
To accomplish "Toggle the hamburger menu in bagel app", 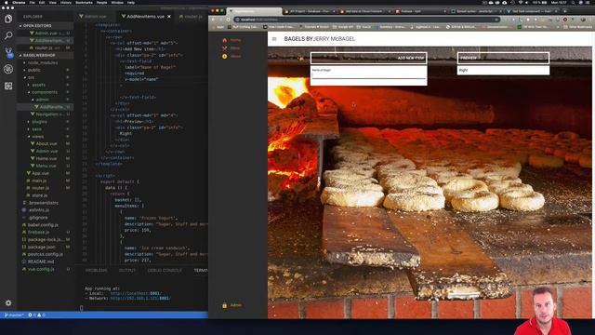I will [274, 39].
